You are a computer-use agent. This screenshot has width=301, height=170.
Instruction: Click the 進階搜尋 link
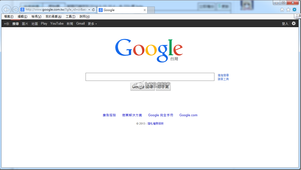(223, 75)
